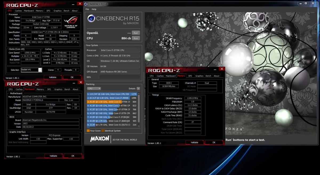Select the i7-3840QM ranking row scoring 505
320x175 pixels.
112,121
